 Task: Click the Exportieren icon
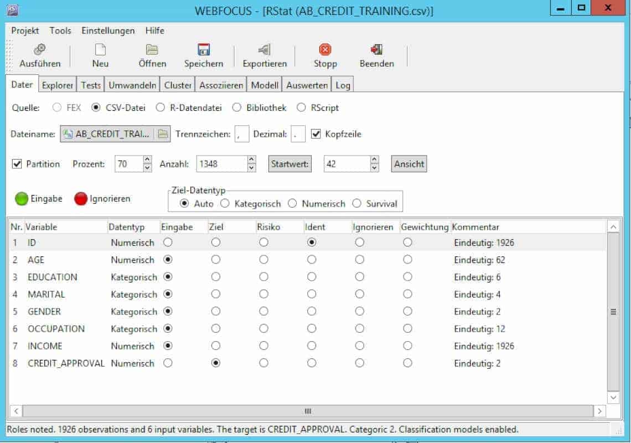tap(265, 49)
